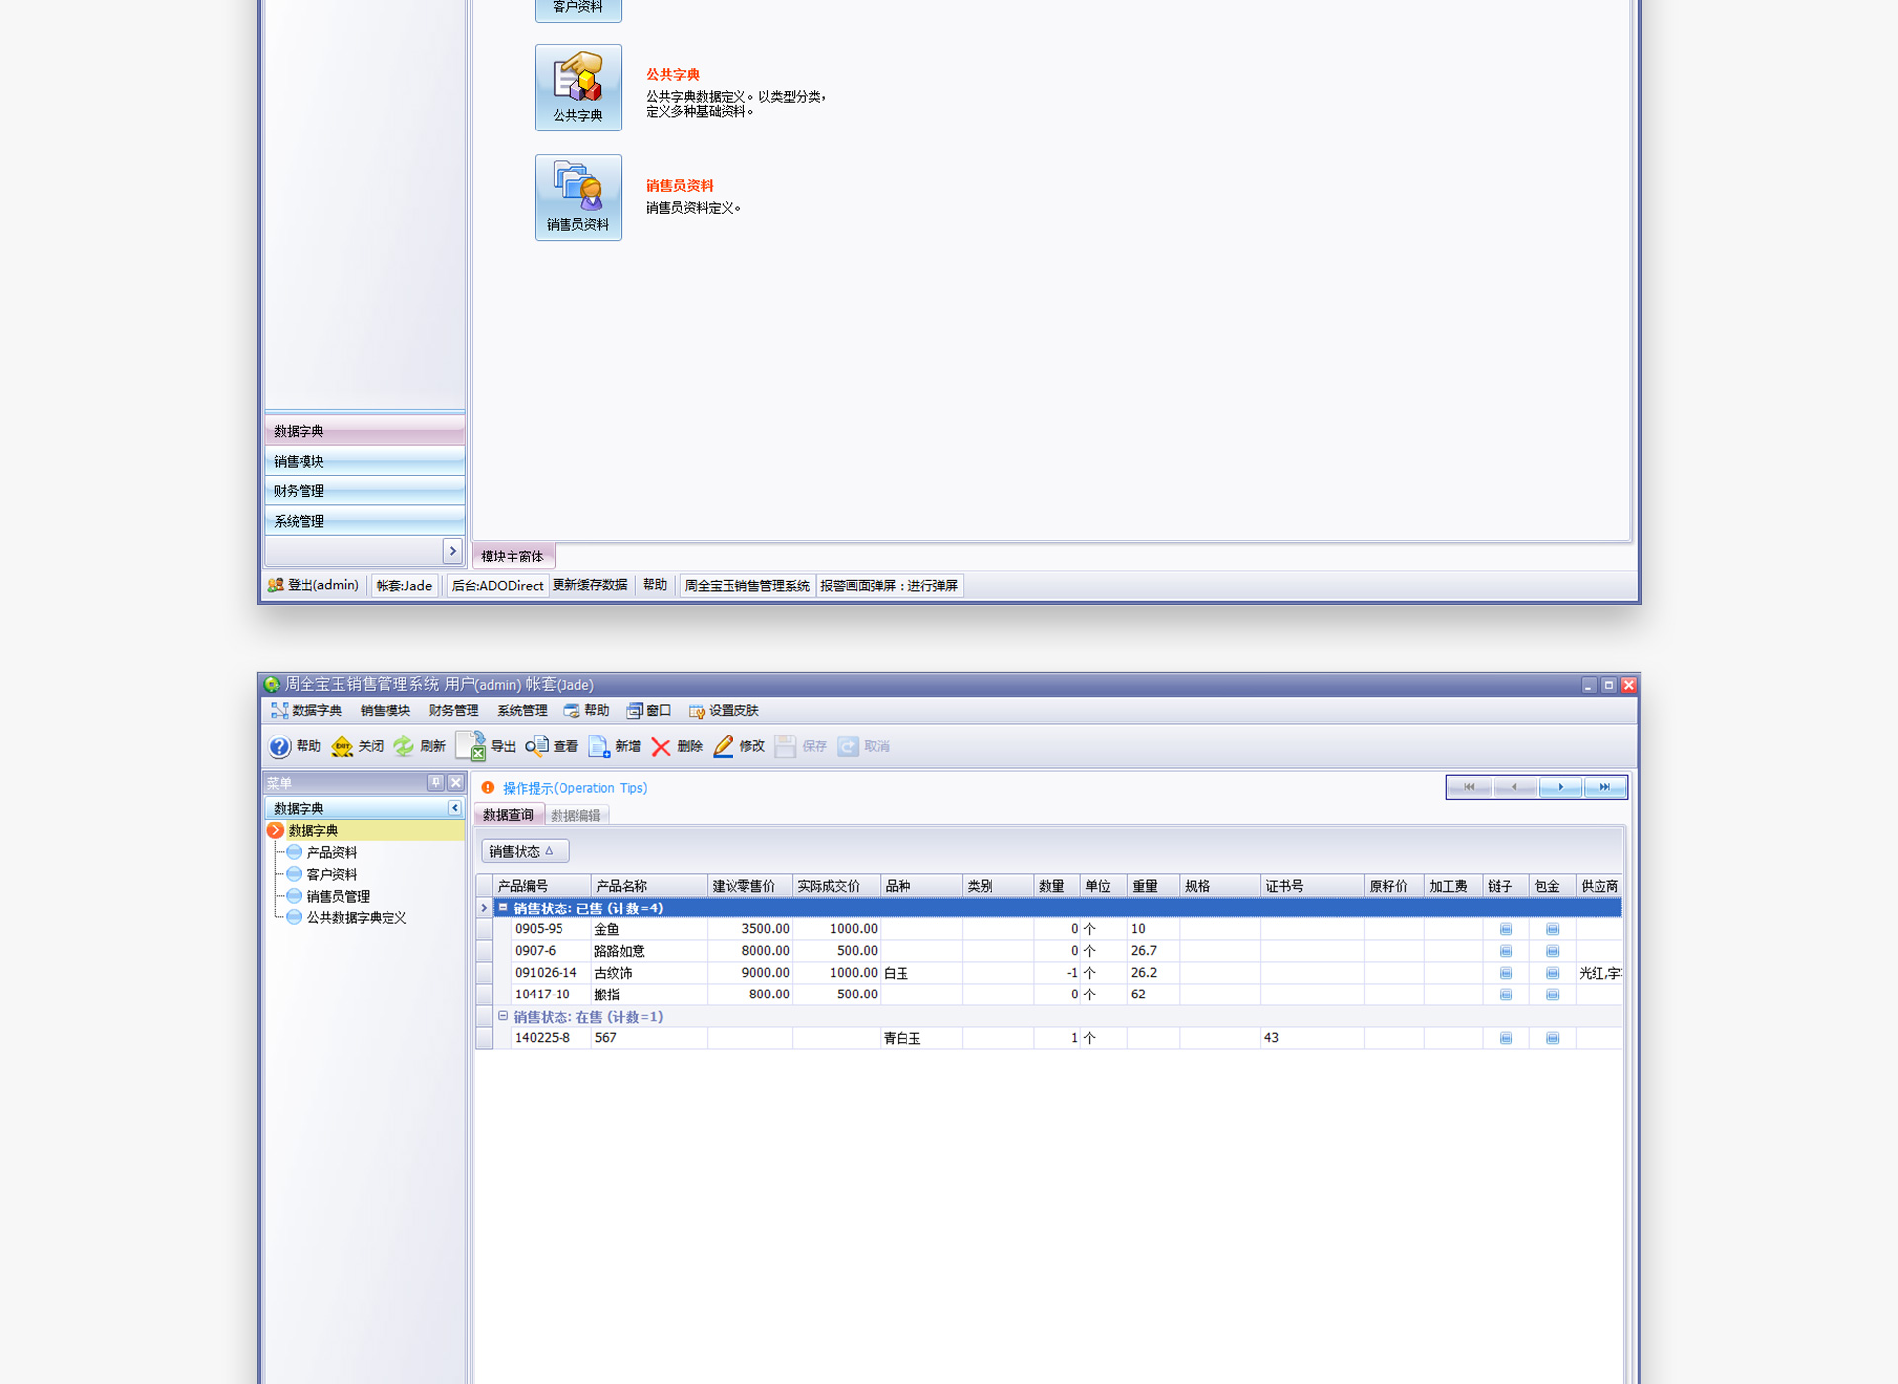Image resolution: width=1898 pixels, height=1384 pixels.
Task: Switch to the 数据编辑 tab
Action: coord(575,815)
